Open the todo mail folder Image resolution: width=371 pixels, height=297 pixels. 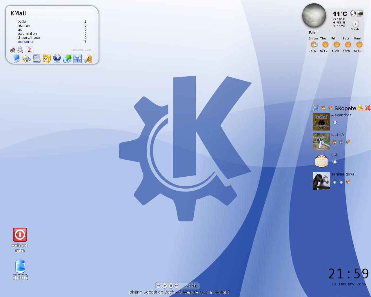22,21
